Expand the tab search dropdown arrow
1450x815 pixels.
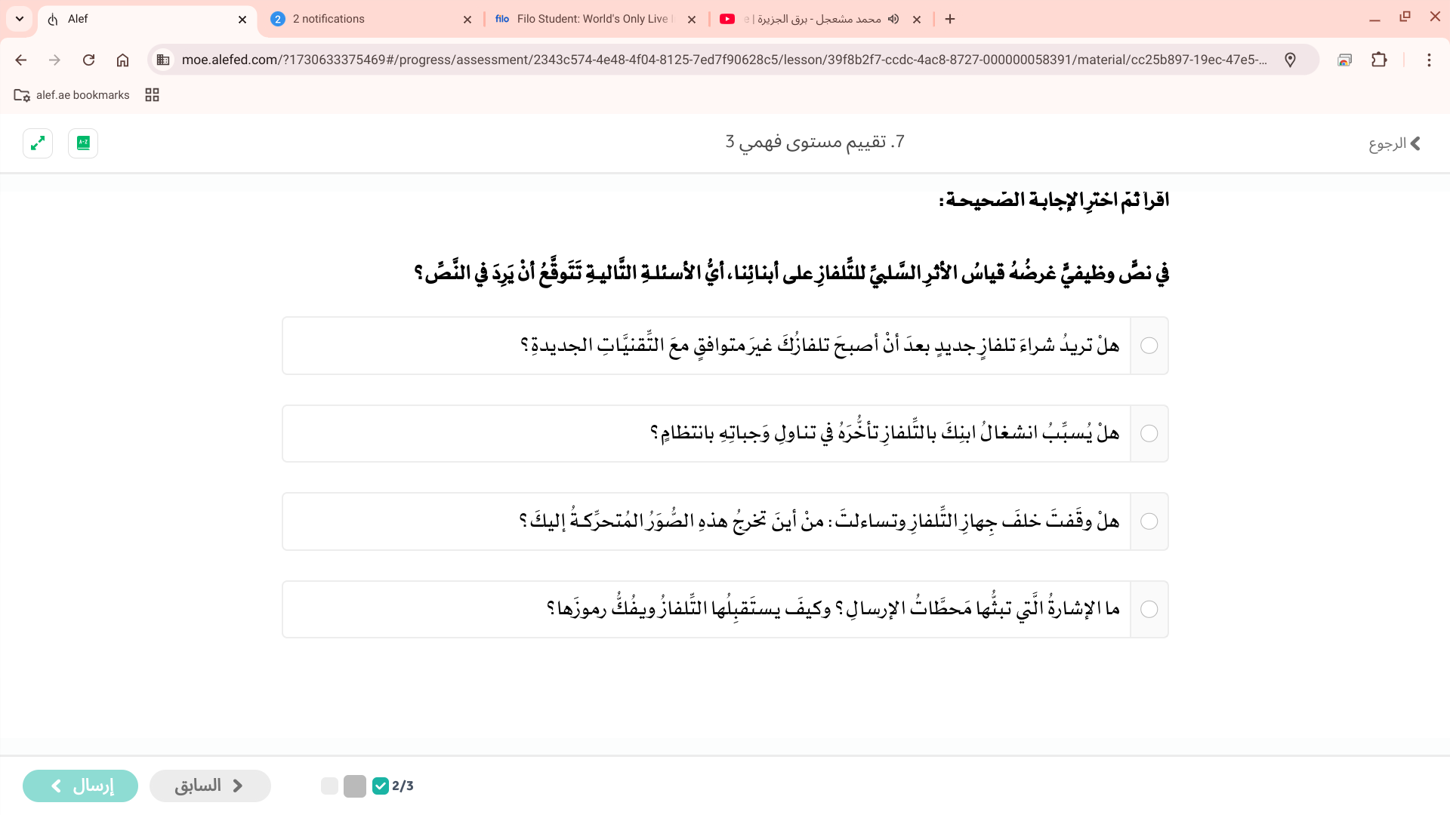click(20, 19)
